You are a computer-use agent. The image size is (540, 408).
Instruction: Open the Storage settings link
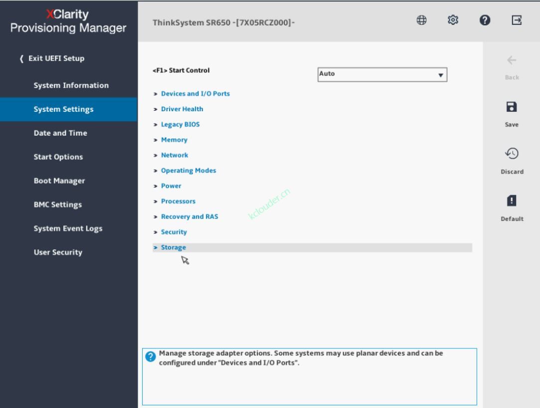pyautogui.click(x=174, y=247)
